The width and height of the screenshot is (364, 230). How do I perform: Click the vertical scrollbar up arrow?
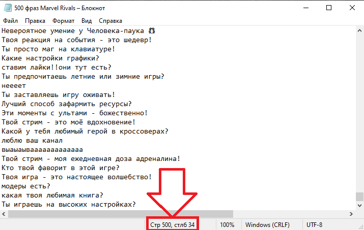[359, 30]
